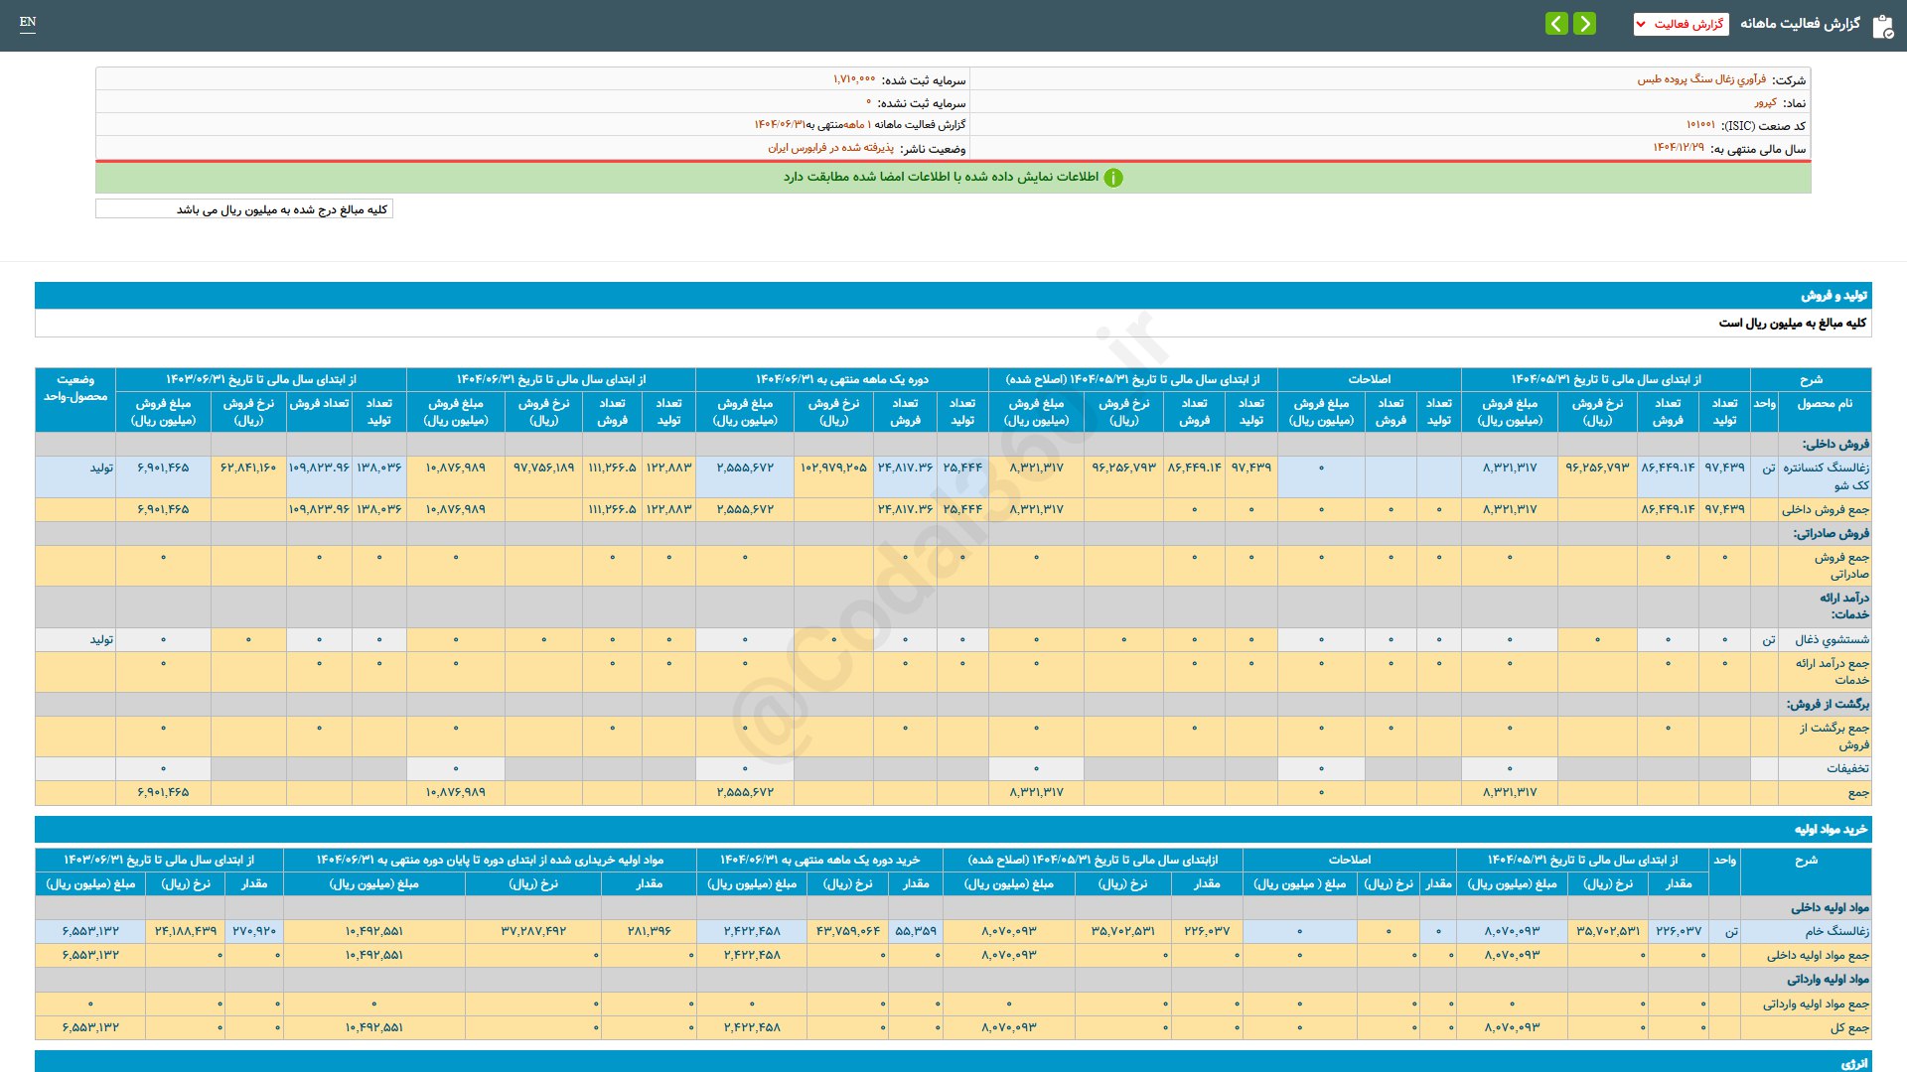The image size is (1907, 1072).
Task: Select the شستشوی ذغال service row label
Action: pos(1831,640)
